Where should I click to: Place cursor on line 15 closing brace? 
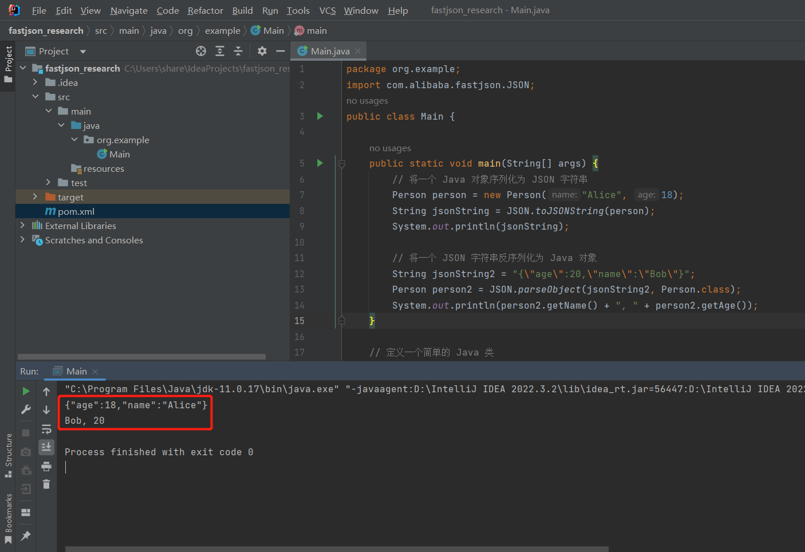tap(372, 321)
